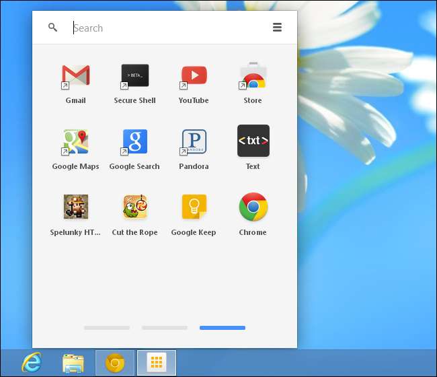The width and height of the screenshot is (437, 377).
Task: Select the third highlighted page indicator
Action: click(223, 328)
